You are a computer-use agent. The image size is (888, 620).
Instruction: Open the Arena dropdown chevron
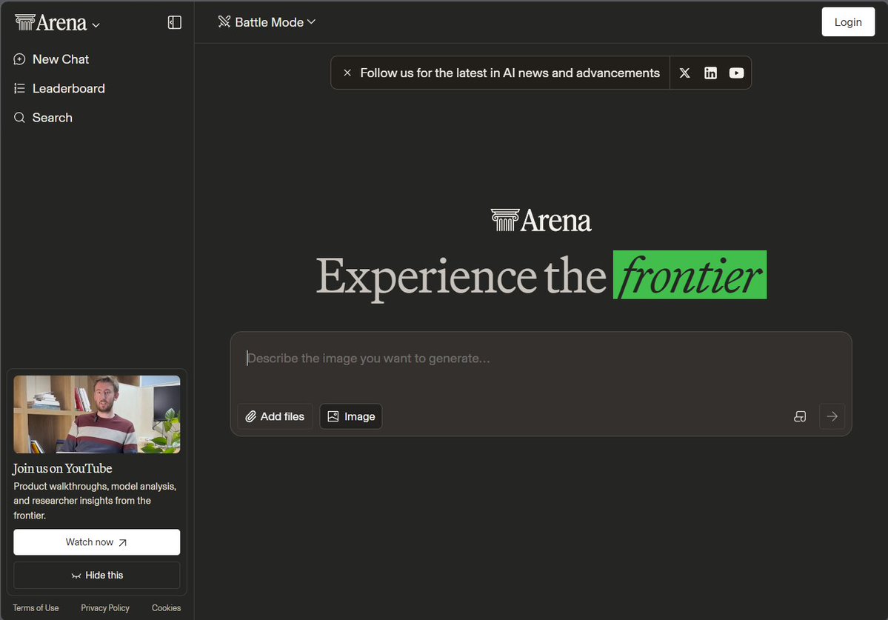coord(96,24)
